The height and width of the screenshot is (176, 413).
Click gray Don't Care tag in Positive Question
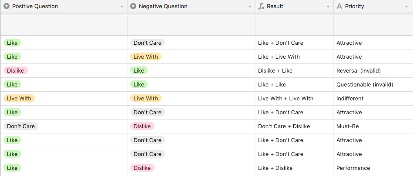click(21, 126)
